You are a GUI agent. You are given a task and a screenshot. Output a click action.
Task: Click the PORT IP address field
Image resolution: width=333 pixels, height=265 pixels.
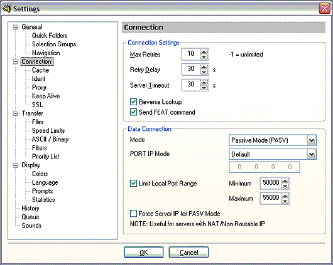point(265,167)
